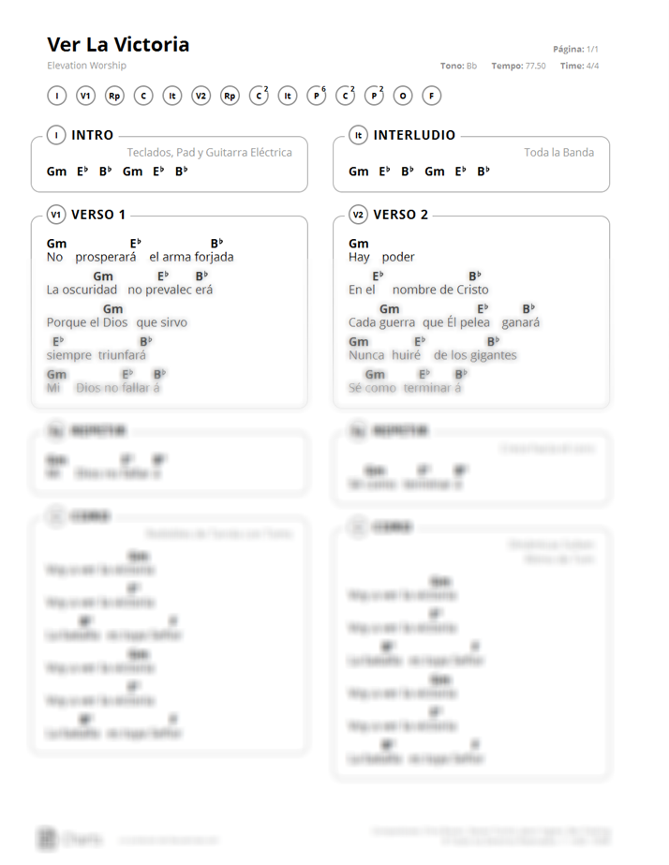The width and height of the screenshot is (669, 865).
Task: Select the V1 circle in the song roadmap
Action: 85,96
